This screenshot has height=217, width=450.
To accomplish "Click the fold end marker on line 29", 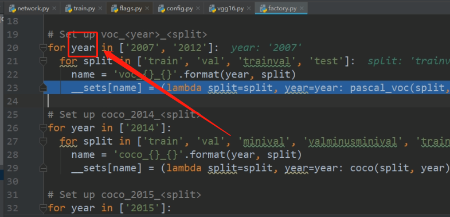I will [44, 168].
